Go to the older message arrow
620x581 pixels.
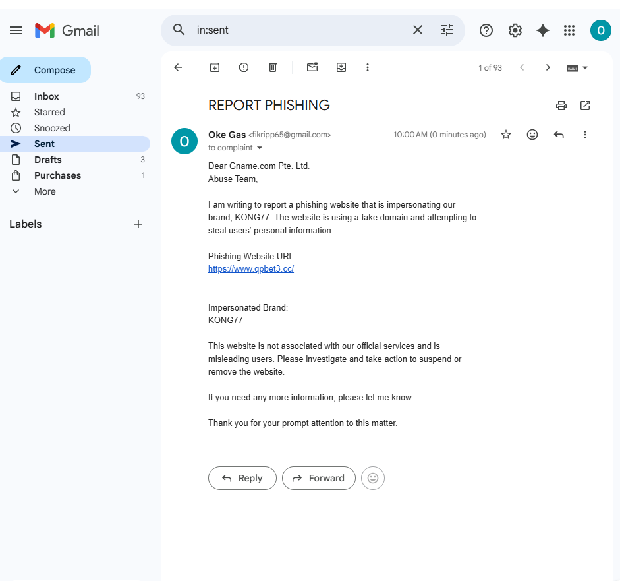pos(548,67)
